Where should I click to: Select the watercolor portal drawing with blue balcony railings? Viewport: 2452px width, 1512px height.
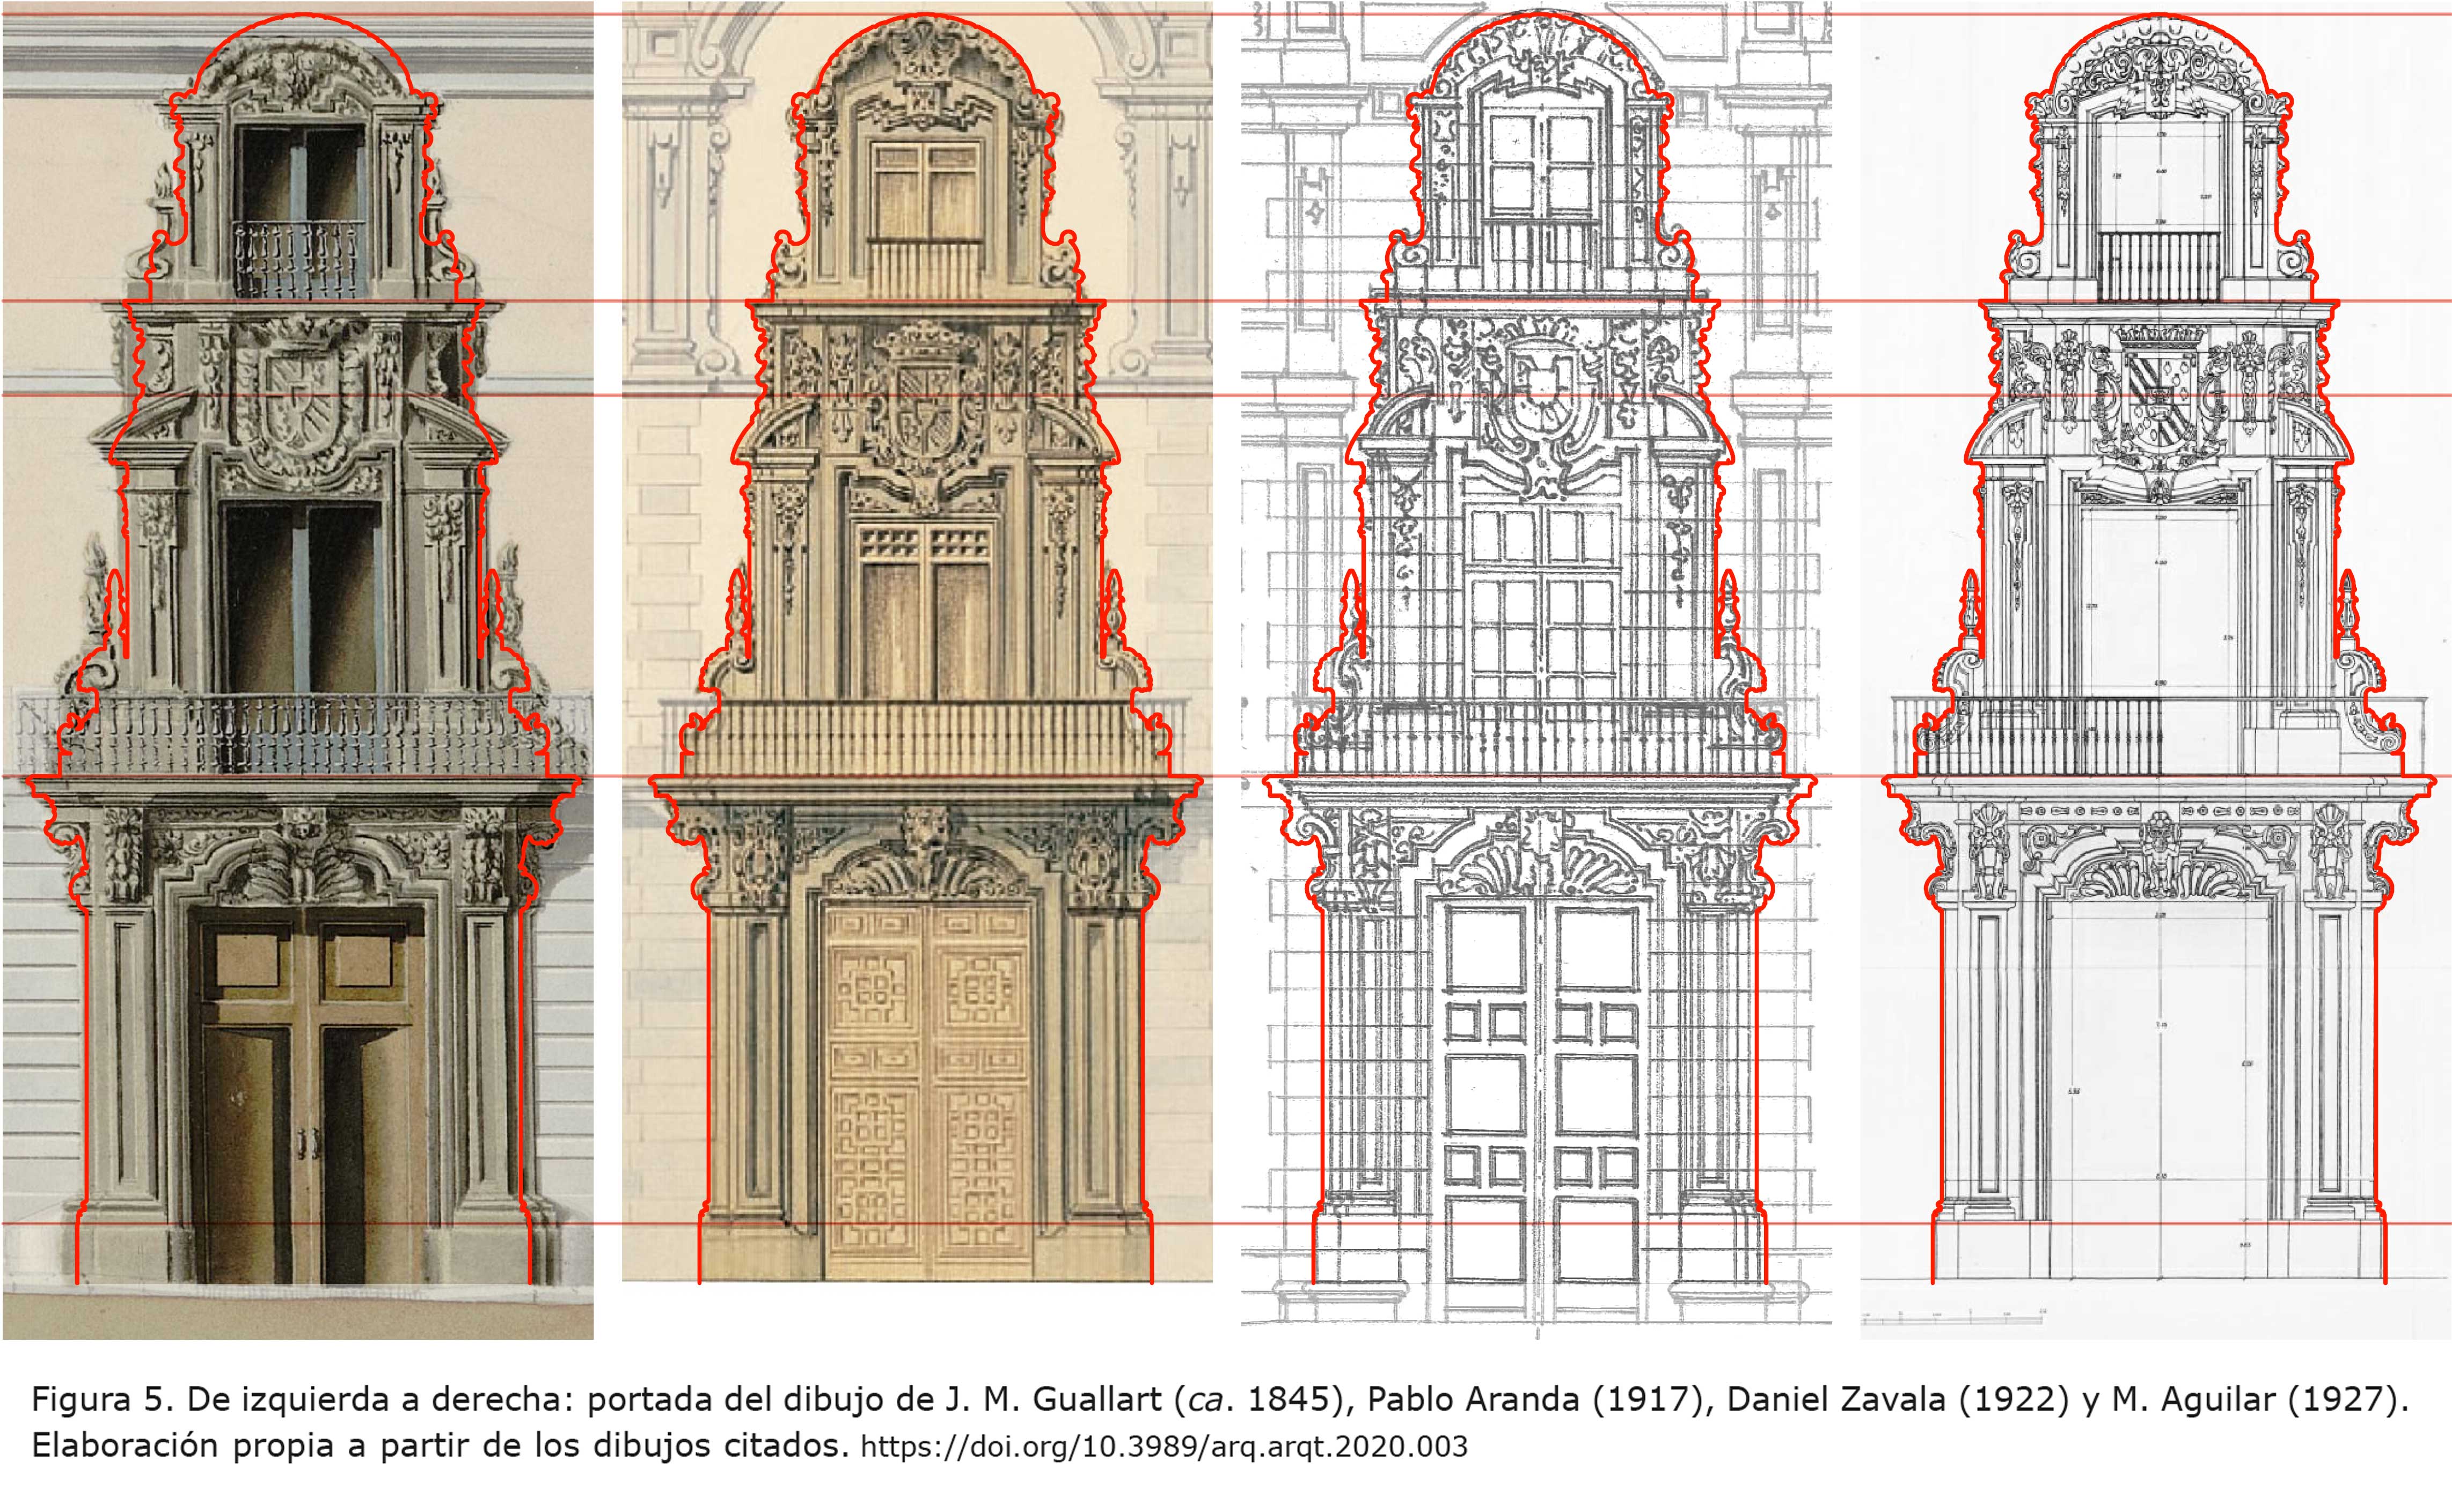pos(298,670)
